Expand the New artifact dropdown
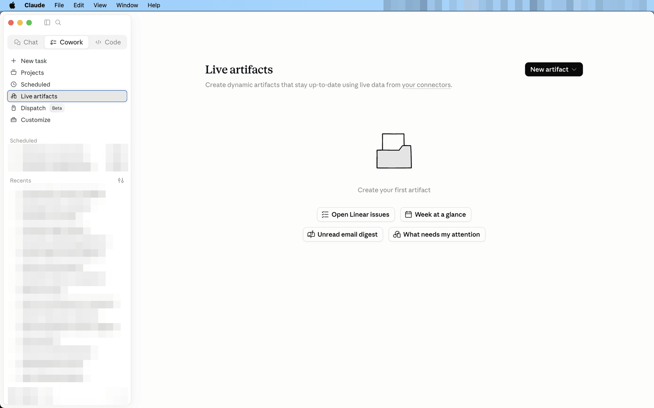The width and height of the screenshot is (654, 408). pyautogui.click(x=554, y=69)
